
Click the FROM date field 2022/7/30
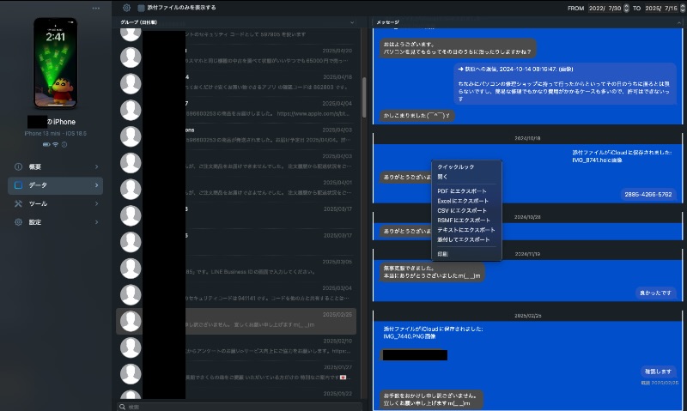605,8
